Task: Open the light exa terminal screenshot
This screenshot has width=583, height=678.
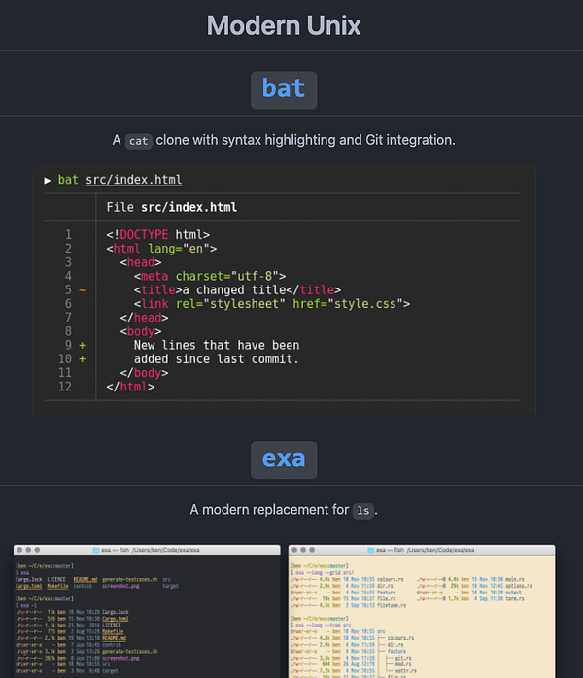Action: point(422,611)
